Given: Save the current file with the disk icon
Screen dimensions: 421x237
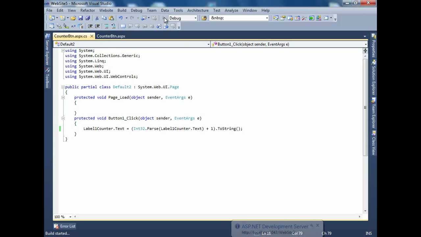Looking at the screenshot, I should [x=81, y=18].
